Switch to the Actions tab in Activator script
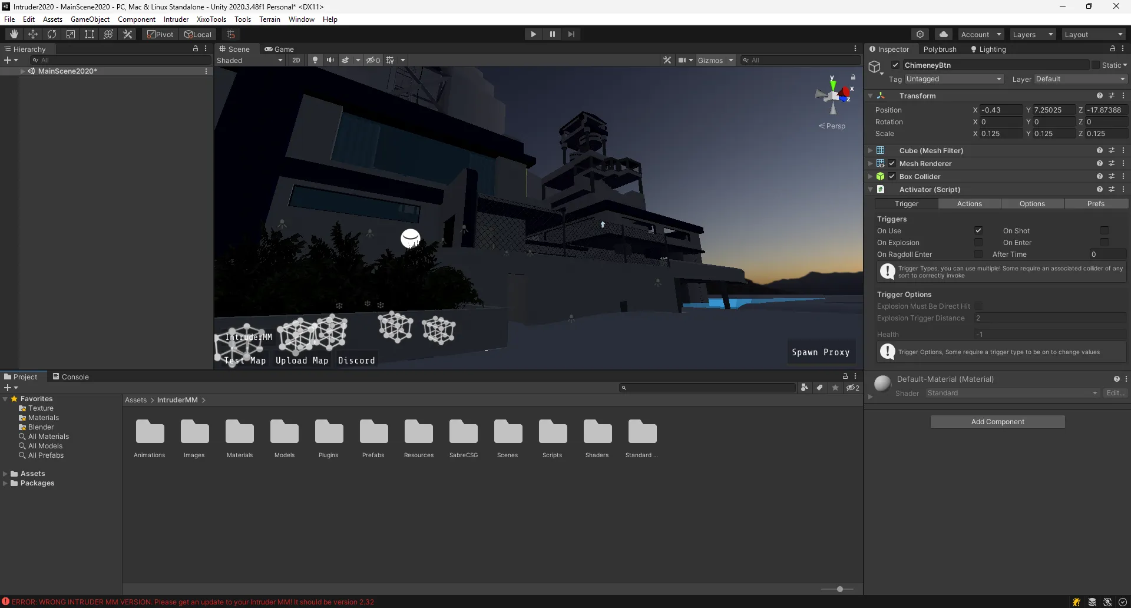This screenshot has width=1131, height=608. tap(970, 203)
